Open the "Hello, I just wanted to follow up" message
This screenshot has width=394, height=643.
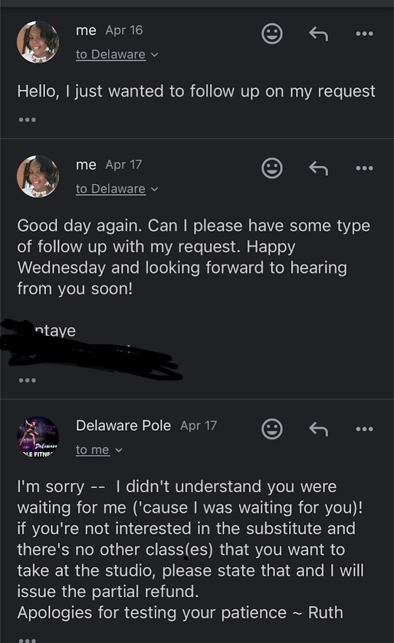[x=196, y=91]
